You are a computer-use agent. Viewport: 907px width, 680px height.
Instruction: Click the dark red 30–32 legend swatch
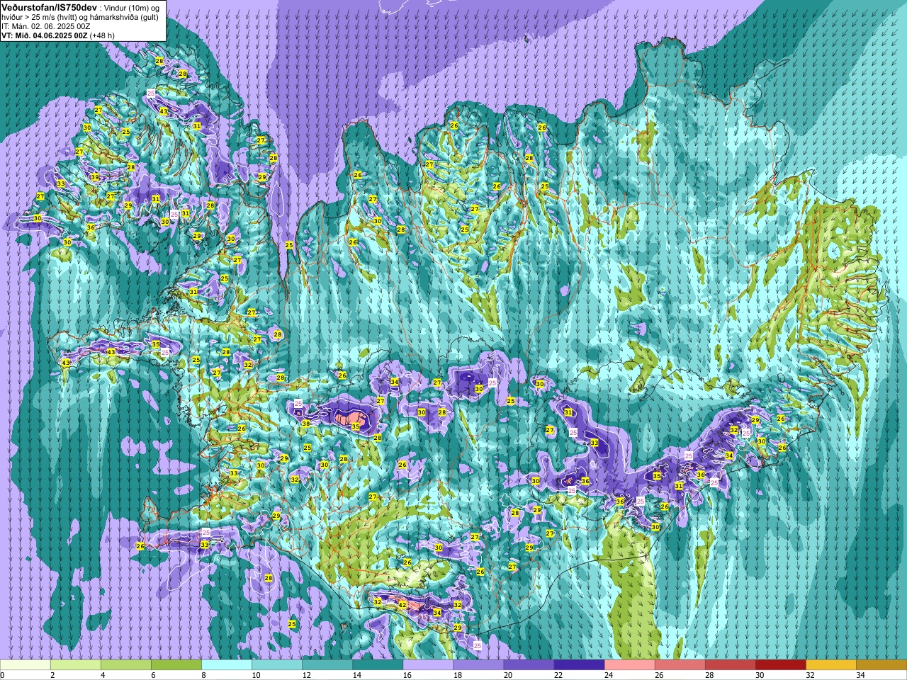click(x=780, y=665)
